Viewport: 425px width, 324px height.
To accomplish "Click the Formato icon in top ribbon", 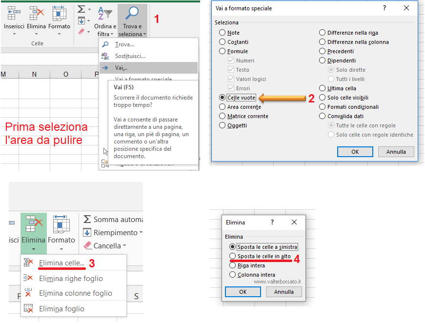I will pos(59,14).
